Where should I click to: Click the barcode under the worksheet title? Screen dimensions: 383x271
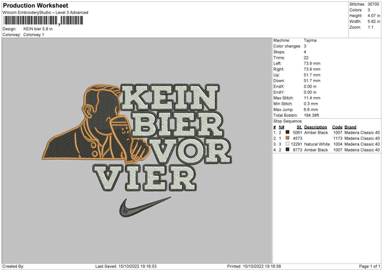[43, 20]
